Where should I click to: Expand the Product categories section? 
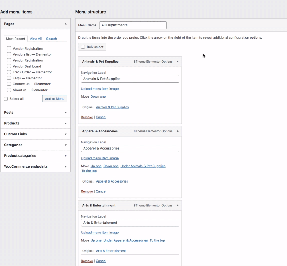coord(65,156)
